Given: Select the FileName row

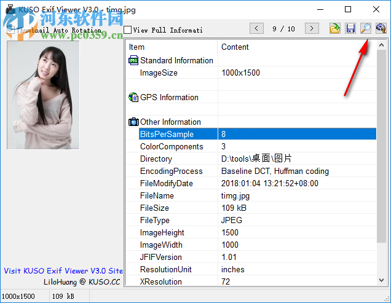Looking at the screenshot, I should pos(251,195).
